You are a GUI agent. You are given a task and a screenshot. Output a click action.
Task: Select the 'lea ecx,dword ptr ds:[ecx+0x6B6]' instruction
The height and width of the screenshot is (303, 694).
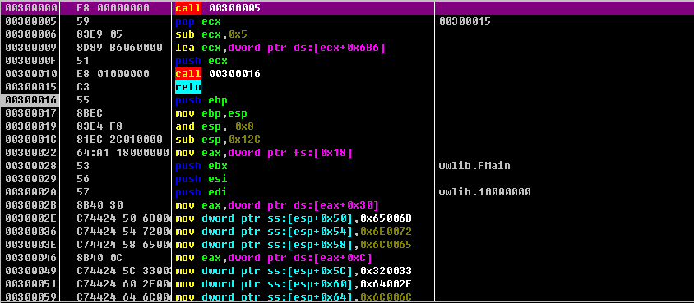280,48
